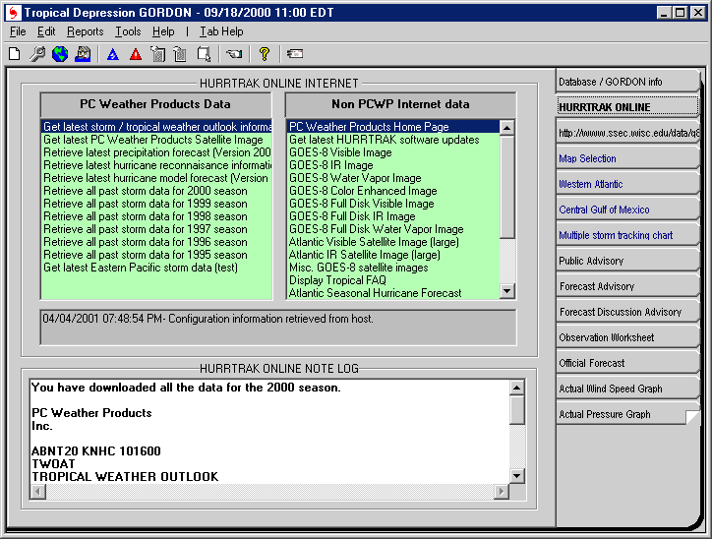This screenshot has height=539, width=712.
Task: Click the blue triangle warning icon
Action: tap(113, 54)
